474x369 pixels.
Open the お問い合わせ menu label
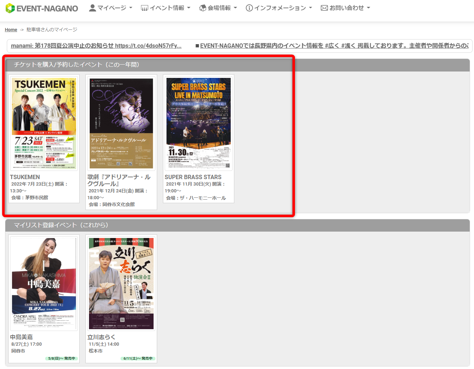coord(347,8)
